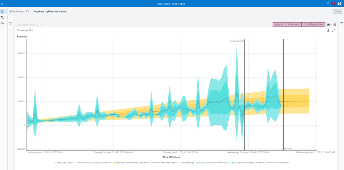The width and height of the screenshot is (344, 170).
Task: Maximize the envelope plot with expand arrows
Action: (333, 30)
